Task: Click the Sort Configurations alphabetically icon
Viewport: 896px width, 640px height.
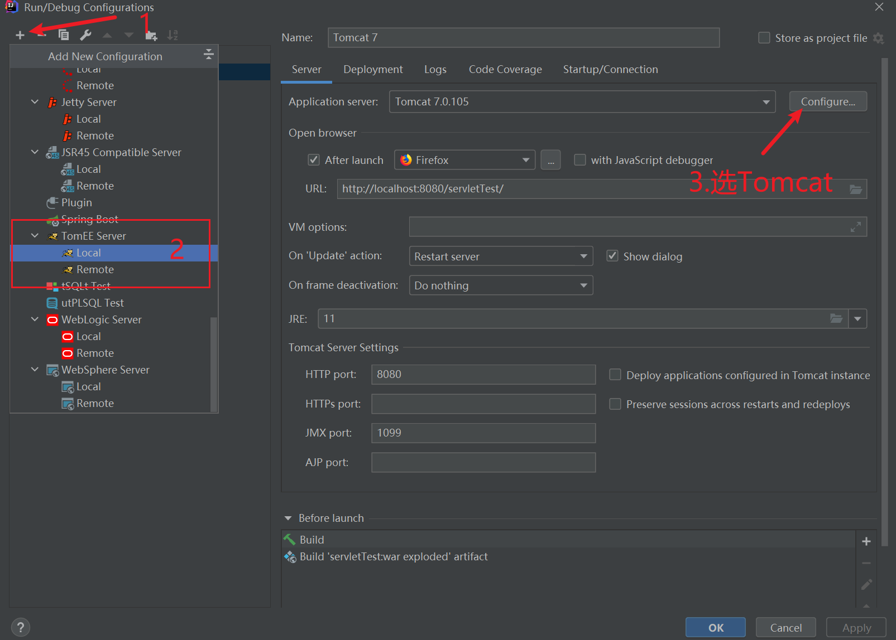Action: point(173,35)
